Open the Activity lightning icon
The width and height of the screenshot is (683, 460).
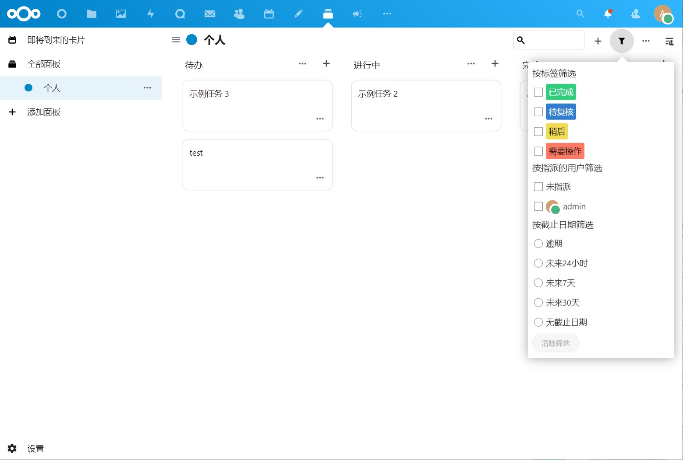click(151, 14)
